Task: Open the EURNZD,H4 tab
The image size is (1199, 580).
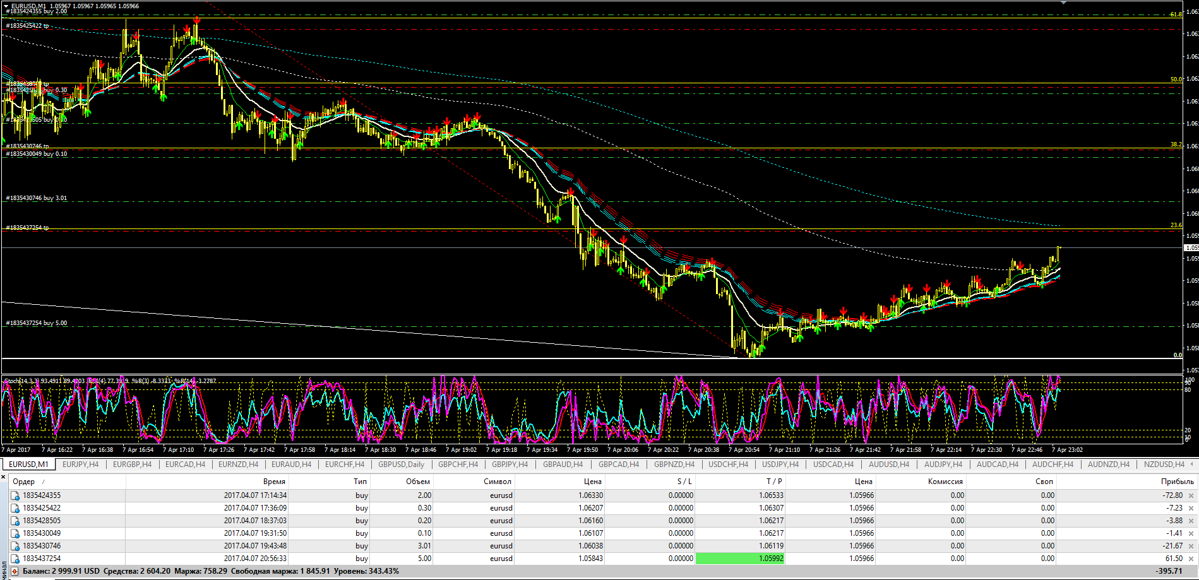Action: (238, 465)
